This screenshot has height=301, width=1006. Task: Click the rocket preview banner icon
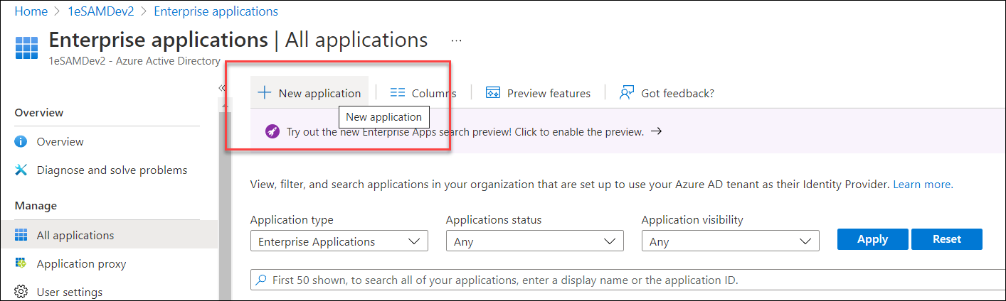272,131
